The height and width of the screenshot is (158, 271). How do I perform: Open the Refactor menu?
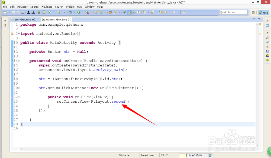coord(22,7)
